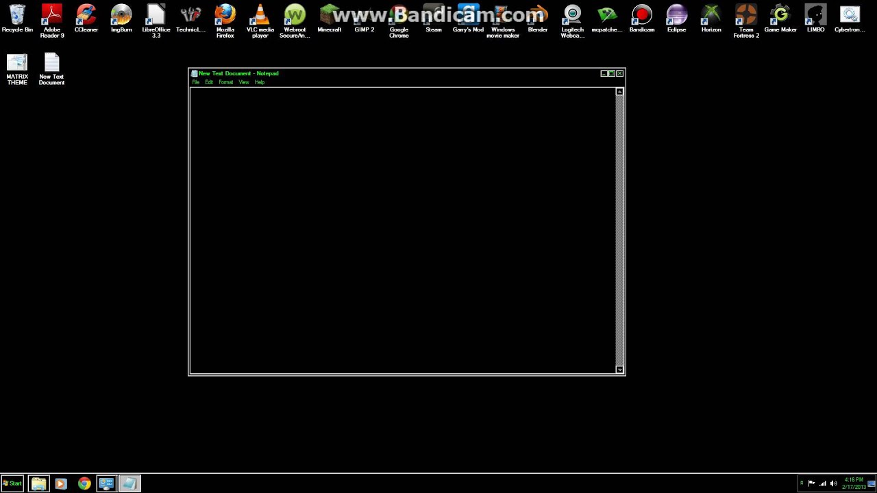Select the Minecraft desktop icon
Viewport: 877px width, 493px height.
330,19
